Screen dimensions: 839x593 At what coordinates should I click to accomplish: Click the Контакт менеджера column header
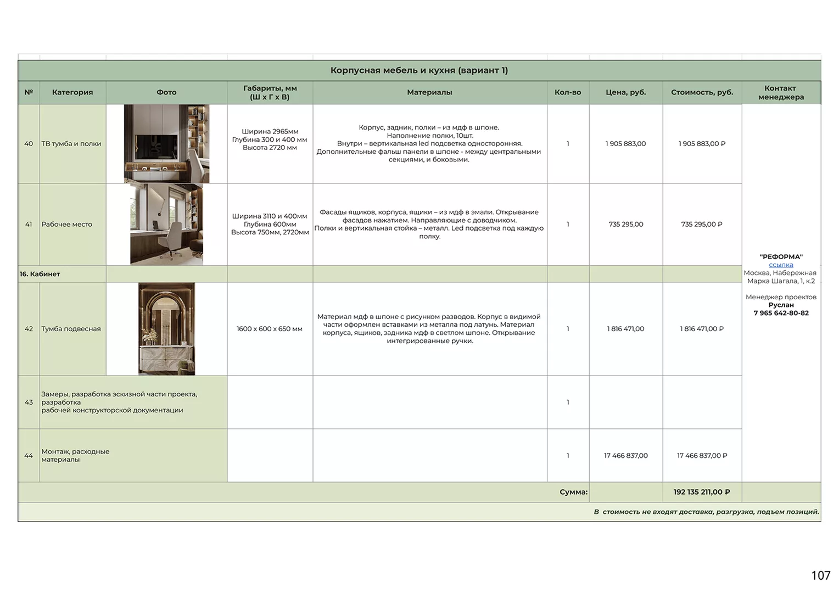click(780, 92)
